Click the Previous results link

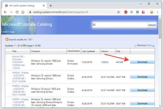[x=141, y=45]
